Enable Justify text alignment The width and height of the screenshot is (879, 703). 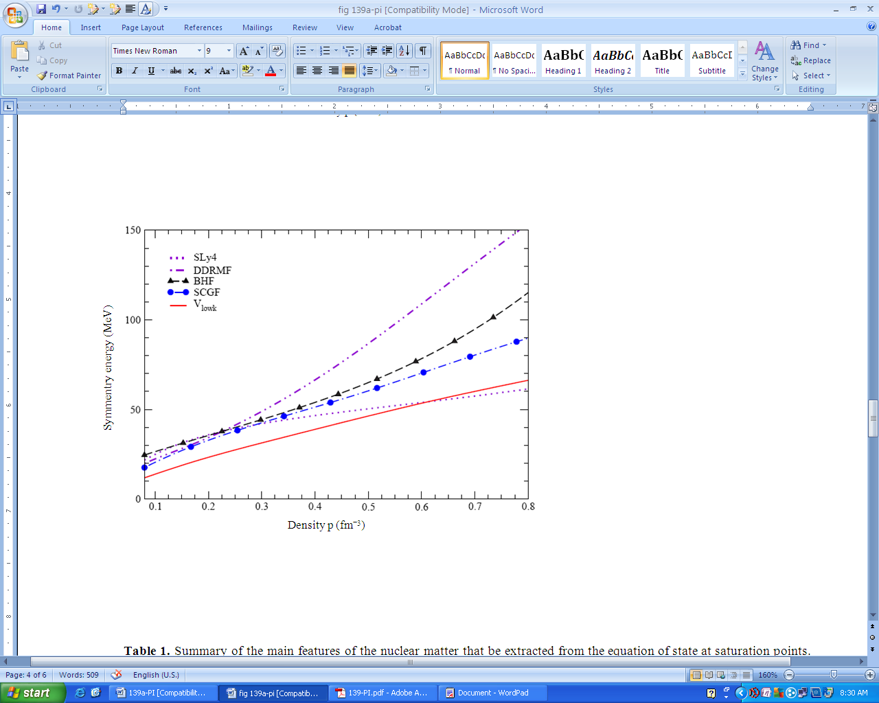click(350, 71)
